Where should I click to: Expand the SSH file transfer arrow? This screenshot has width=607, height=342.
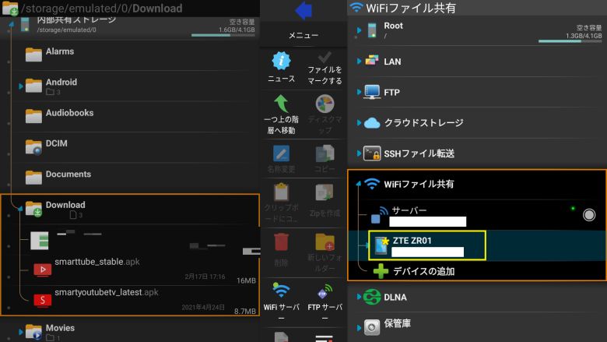point(359,153)
